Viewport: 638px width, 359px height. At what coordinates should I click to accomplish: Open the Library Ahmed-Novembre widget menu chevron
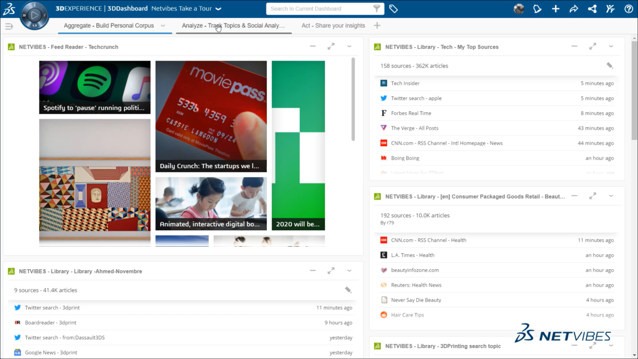[x=349, y=271]
